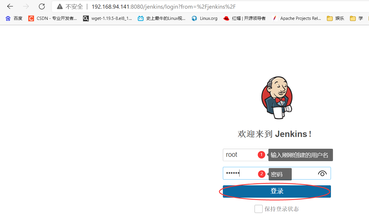The height and width of the screenshot is (223, 369).
Task: Reload the page with the refresh icon
Action: 42,6
